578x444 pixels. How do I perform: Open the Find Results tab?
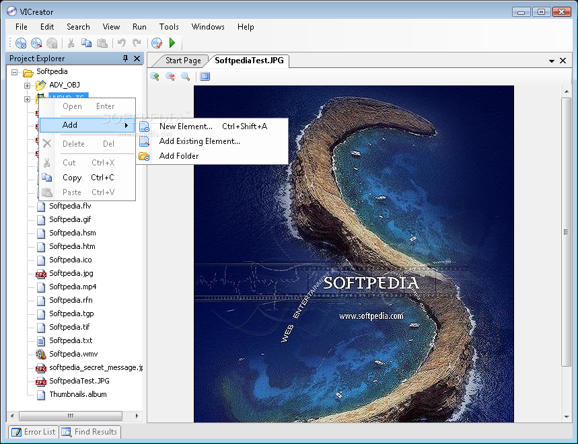(89, 432)
